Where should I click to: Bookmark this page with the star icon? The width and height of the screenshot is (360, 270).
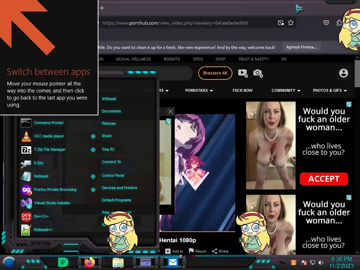point(291,23)
